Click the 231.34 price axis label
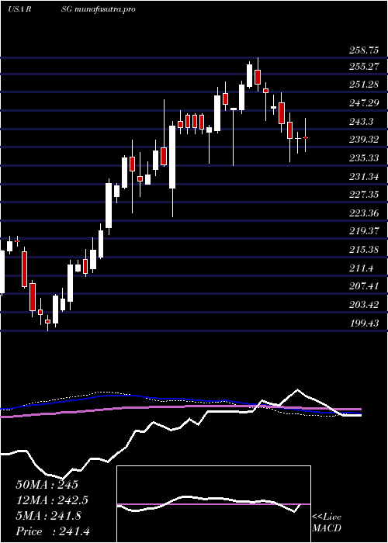 pos(363,177)
